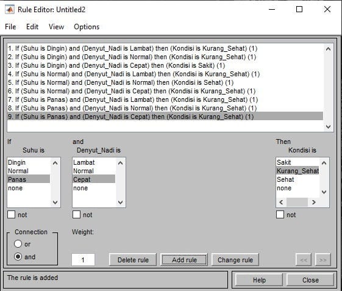The width and height of the screenshot is (342, 291).
Task: Click the << previous button
Action: click(x=304, y=259)
